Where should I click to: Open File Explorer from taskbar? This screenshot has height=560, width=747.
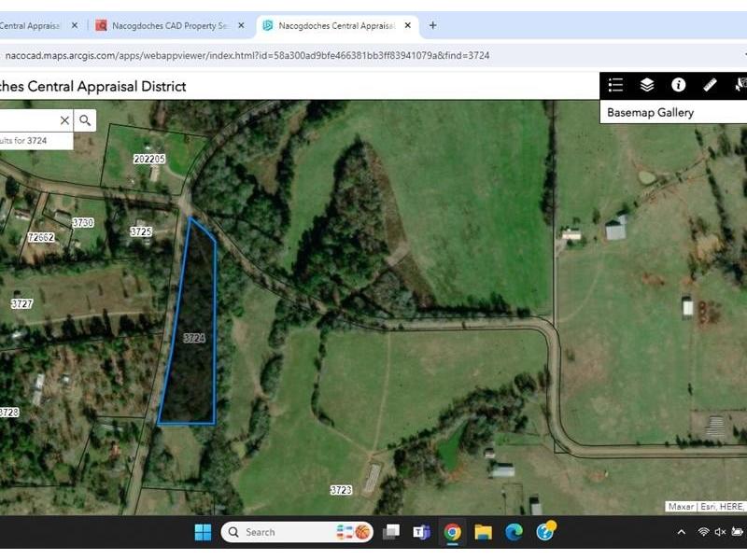coord(483,532)
